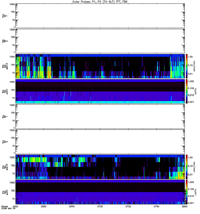The height and width of the screenshot is (214, 200).
Task: Click the 'thb fff 1' y-axis title
Action: click(x=5, y=16)
